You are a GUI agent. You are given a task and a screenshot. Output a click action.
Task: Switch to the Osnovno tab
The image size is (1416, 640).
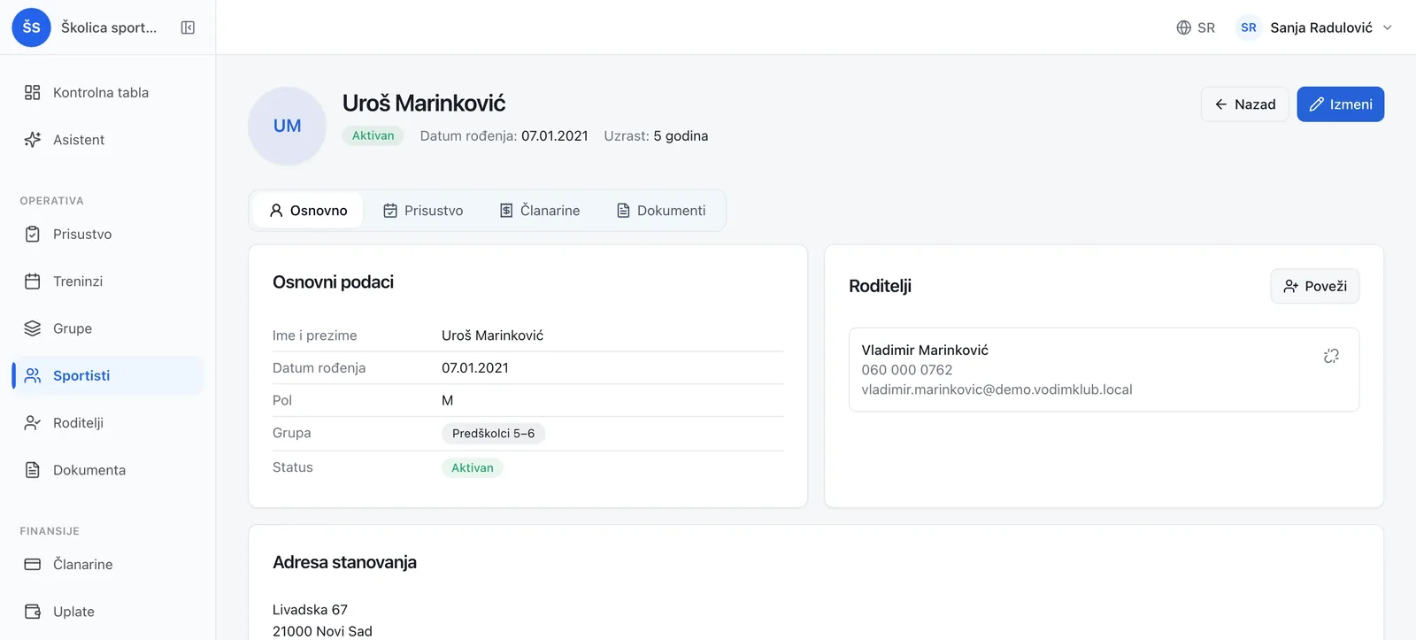pos(308,211)
